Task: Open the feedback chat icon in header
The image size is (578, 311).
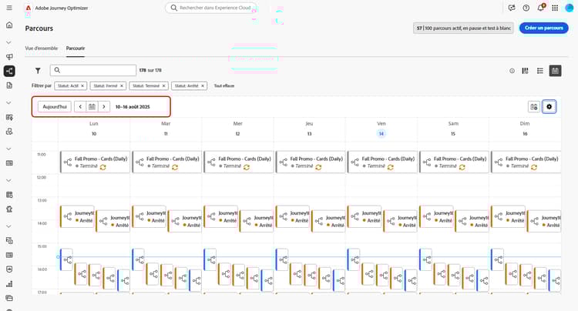Action: pyautogui.click(x=511, y=8)
